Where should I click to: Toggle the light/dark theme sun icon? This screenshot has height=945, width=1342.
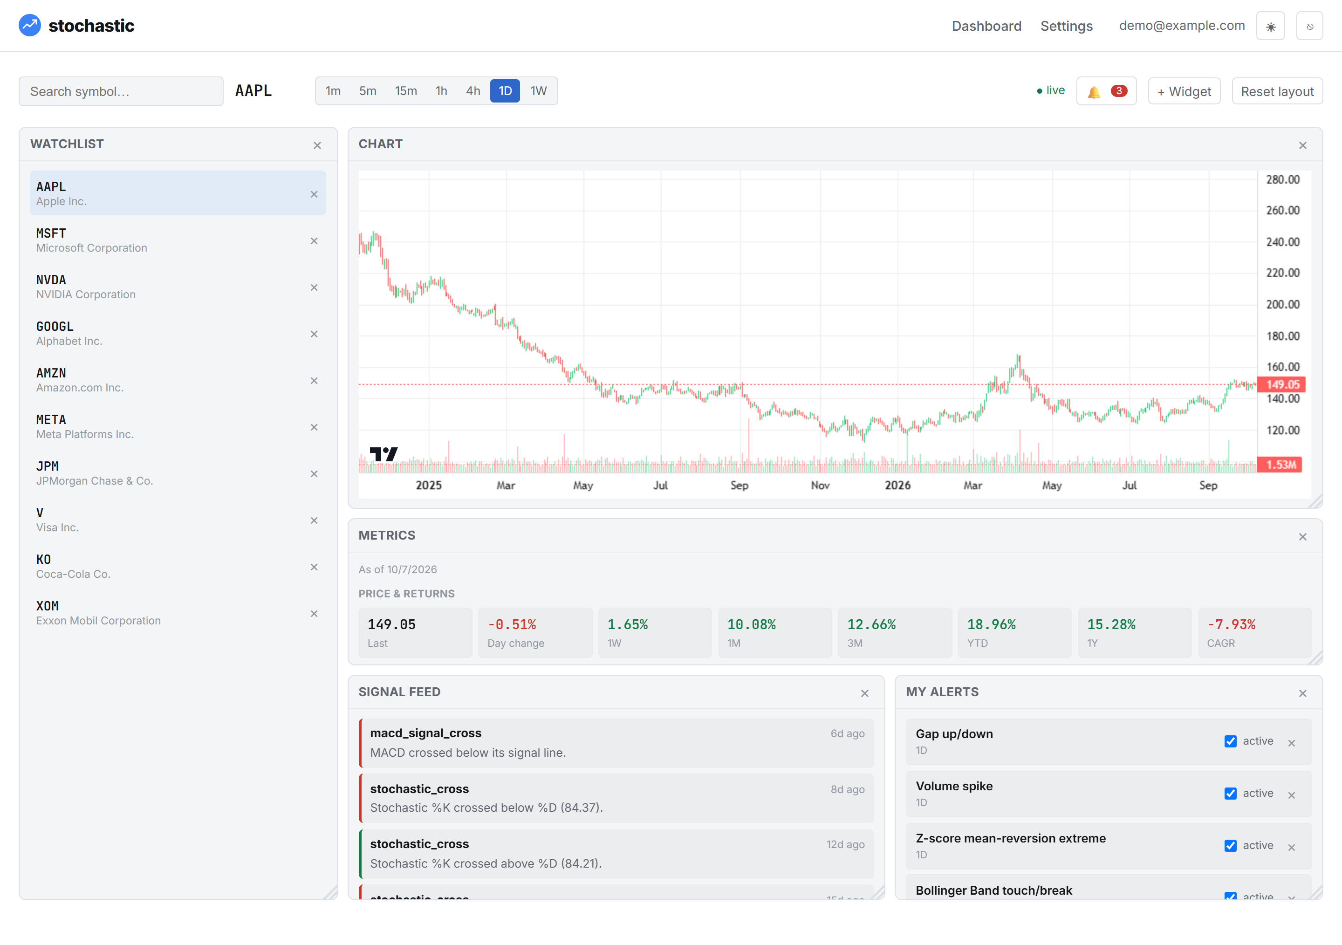(1271, 26)
